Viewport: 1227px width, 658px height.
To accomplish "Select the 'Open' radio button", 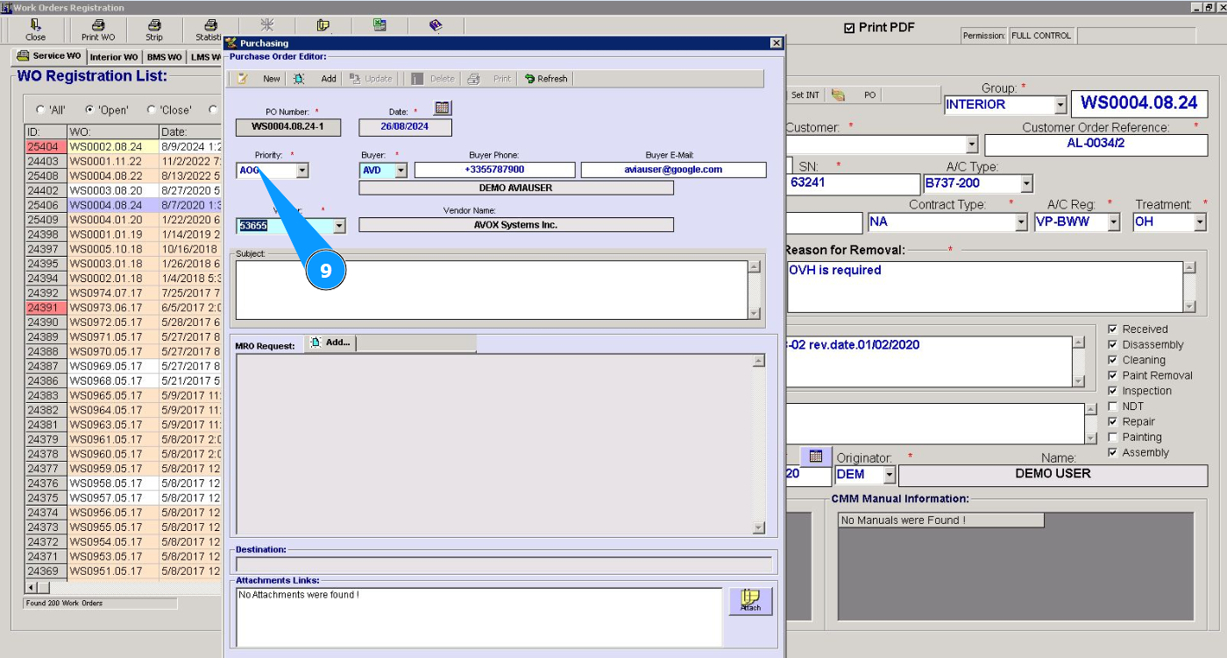I will click(89, 110).
